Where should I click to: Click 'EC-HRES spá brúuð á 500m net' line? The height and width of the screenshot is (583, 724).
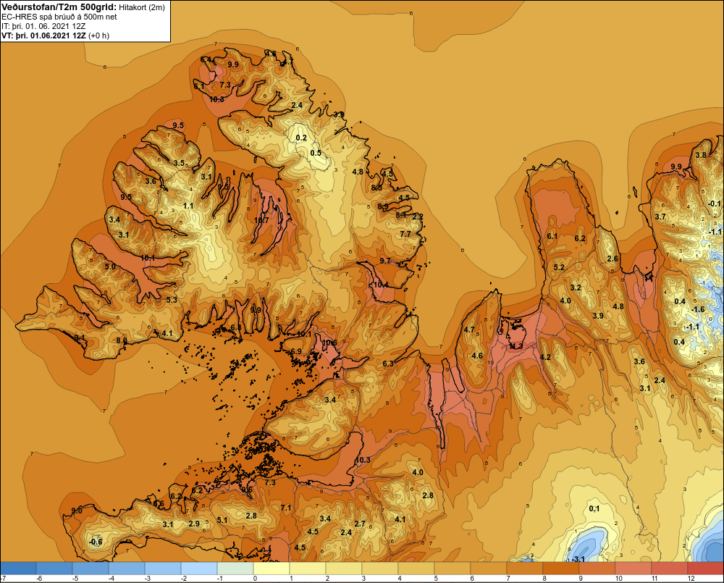click(x=59, y=17)
